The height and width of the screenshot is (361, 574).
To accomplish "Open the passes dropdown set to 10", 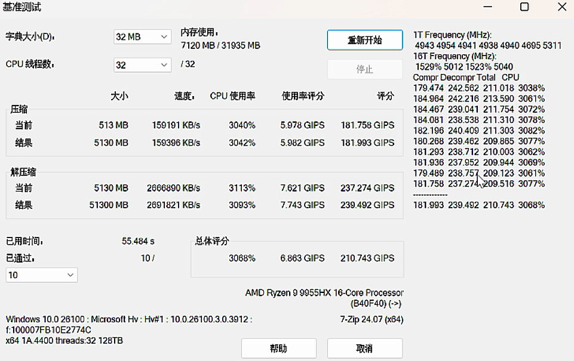I will coord(41,275).
